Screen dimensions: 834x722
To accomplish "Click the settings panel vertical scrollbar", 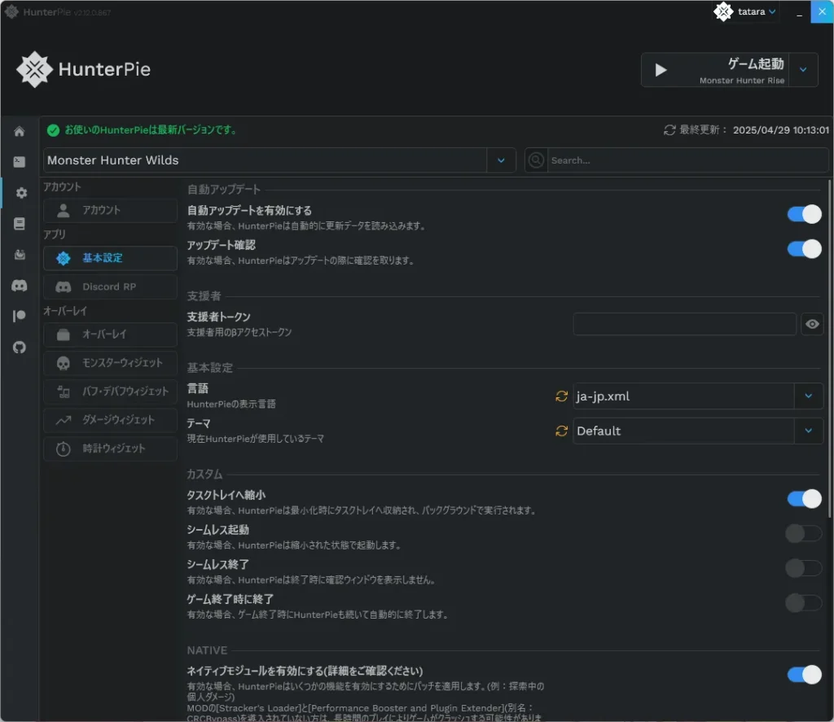I will point(830,348).
